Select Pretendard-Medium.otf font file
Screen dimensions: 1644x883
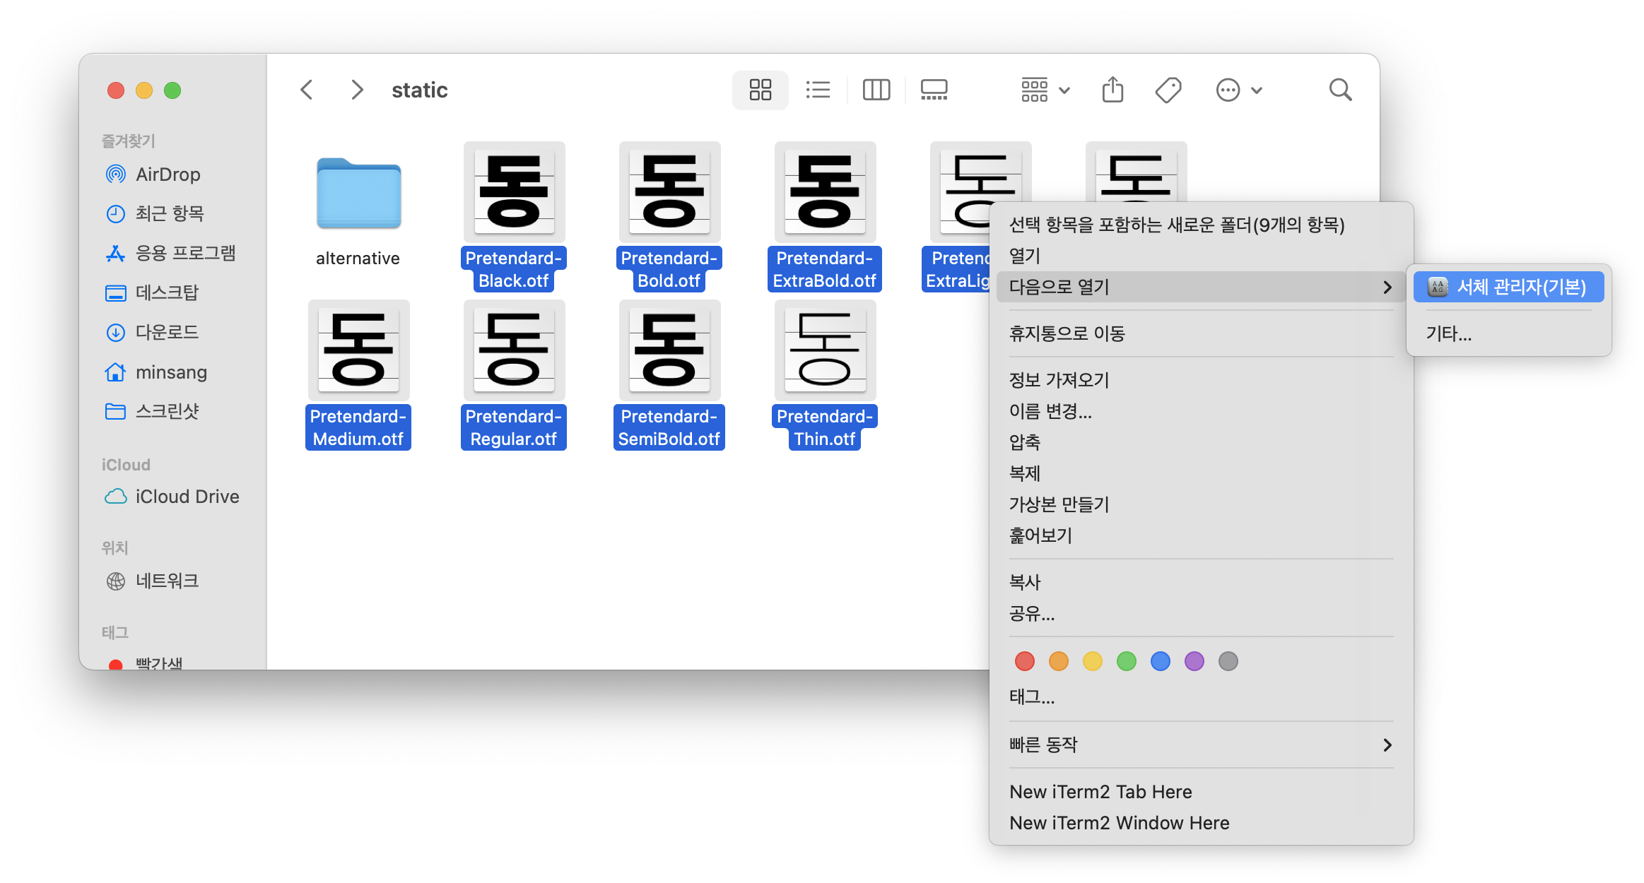tap(358, 374)
